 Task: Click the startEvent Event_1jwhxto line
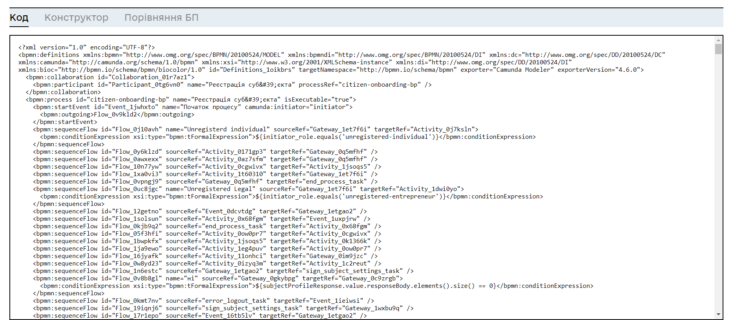tap(192, 107)
